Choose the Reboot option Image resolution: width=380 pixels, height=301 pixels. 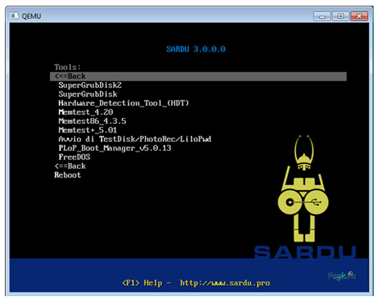coord(68,175)
